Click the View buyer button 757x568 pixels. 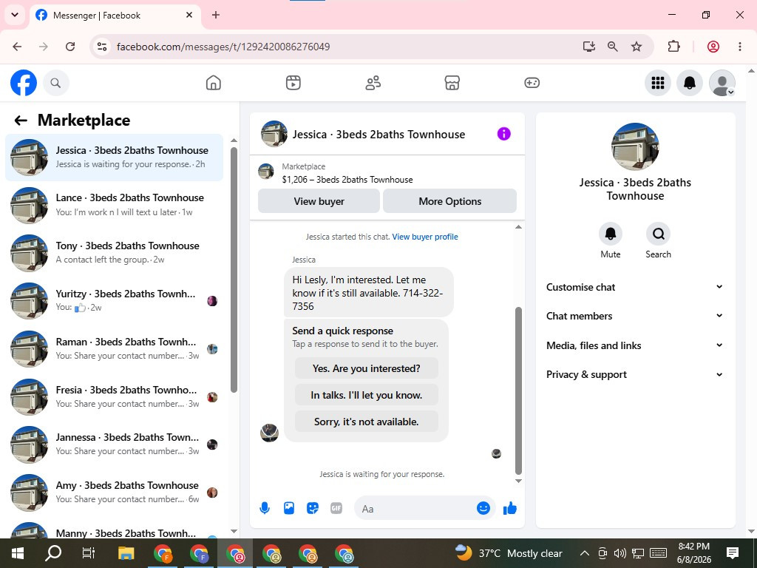[319, 201]
